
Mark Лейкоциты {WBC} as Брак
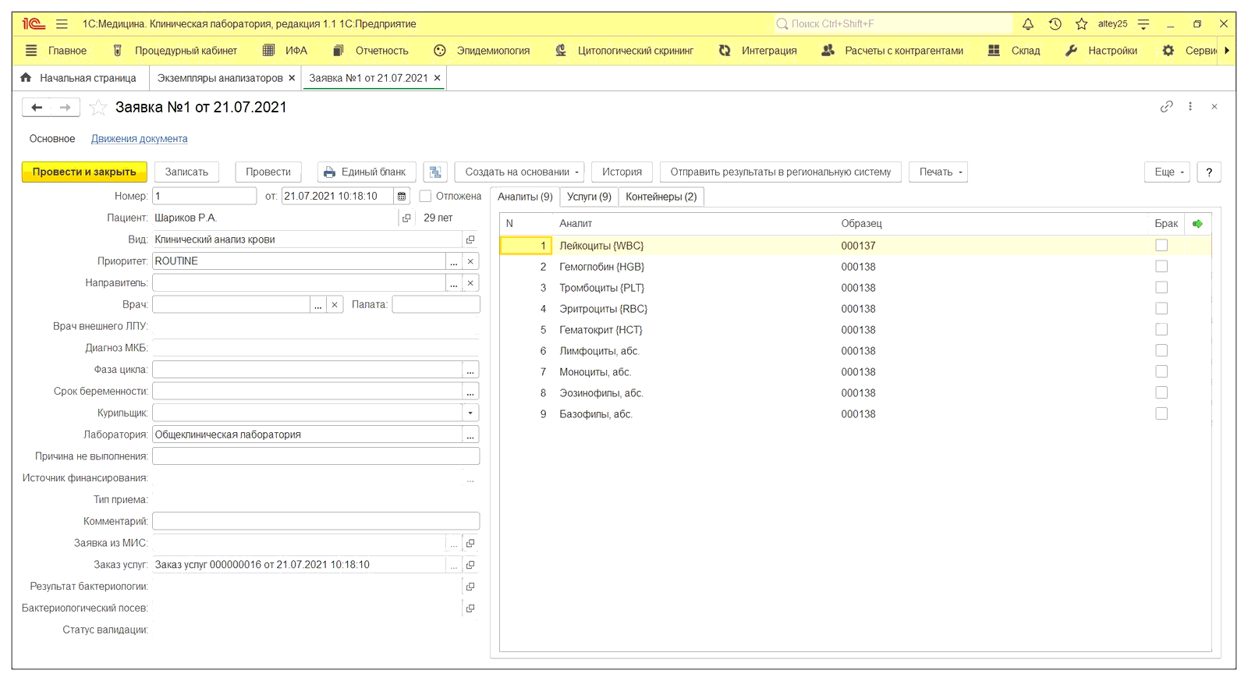click(1161, 246)
